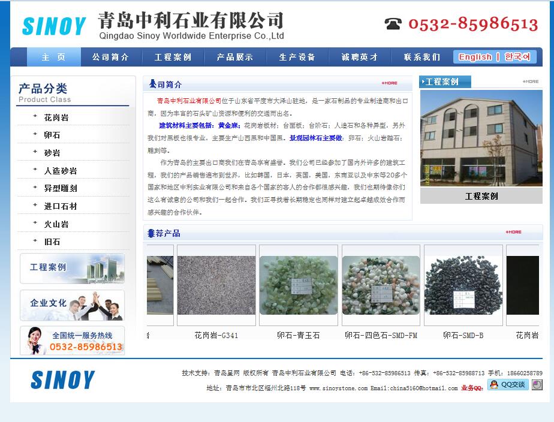This screenshot has width=554, height=422.
Task: Click MORE in 公司简介 section header
Action: click(389, 83)
